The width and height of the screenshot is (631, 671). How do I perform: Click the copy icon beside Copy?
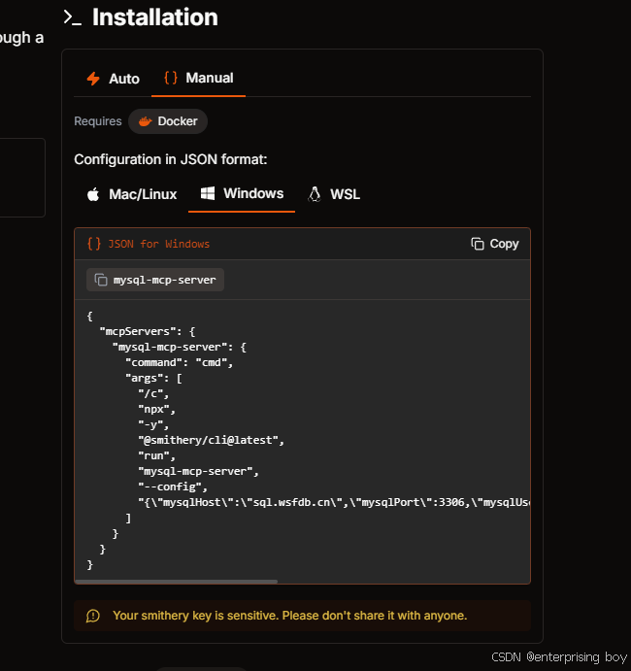coord(478,244)
